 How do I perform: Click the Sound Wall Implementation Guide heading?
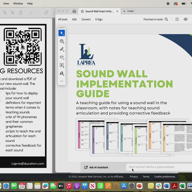[124, 84]
